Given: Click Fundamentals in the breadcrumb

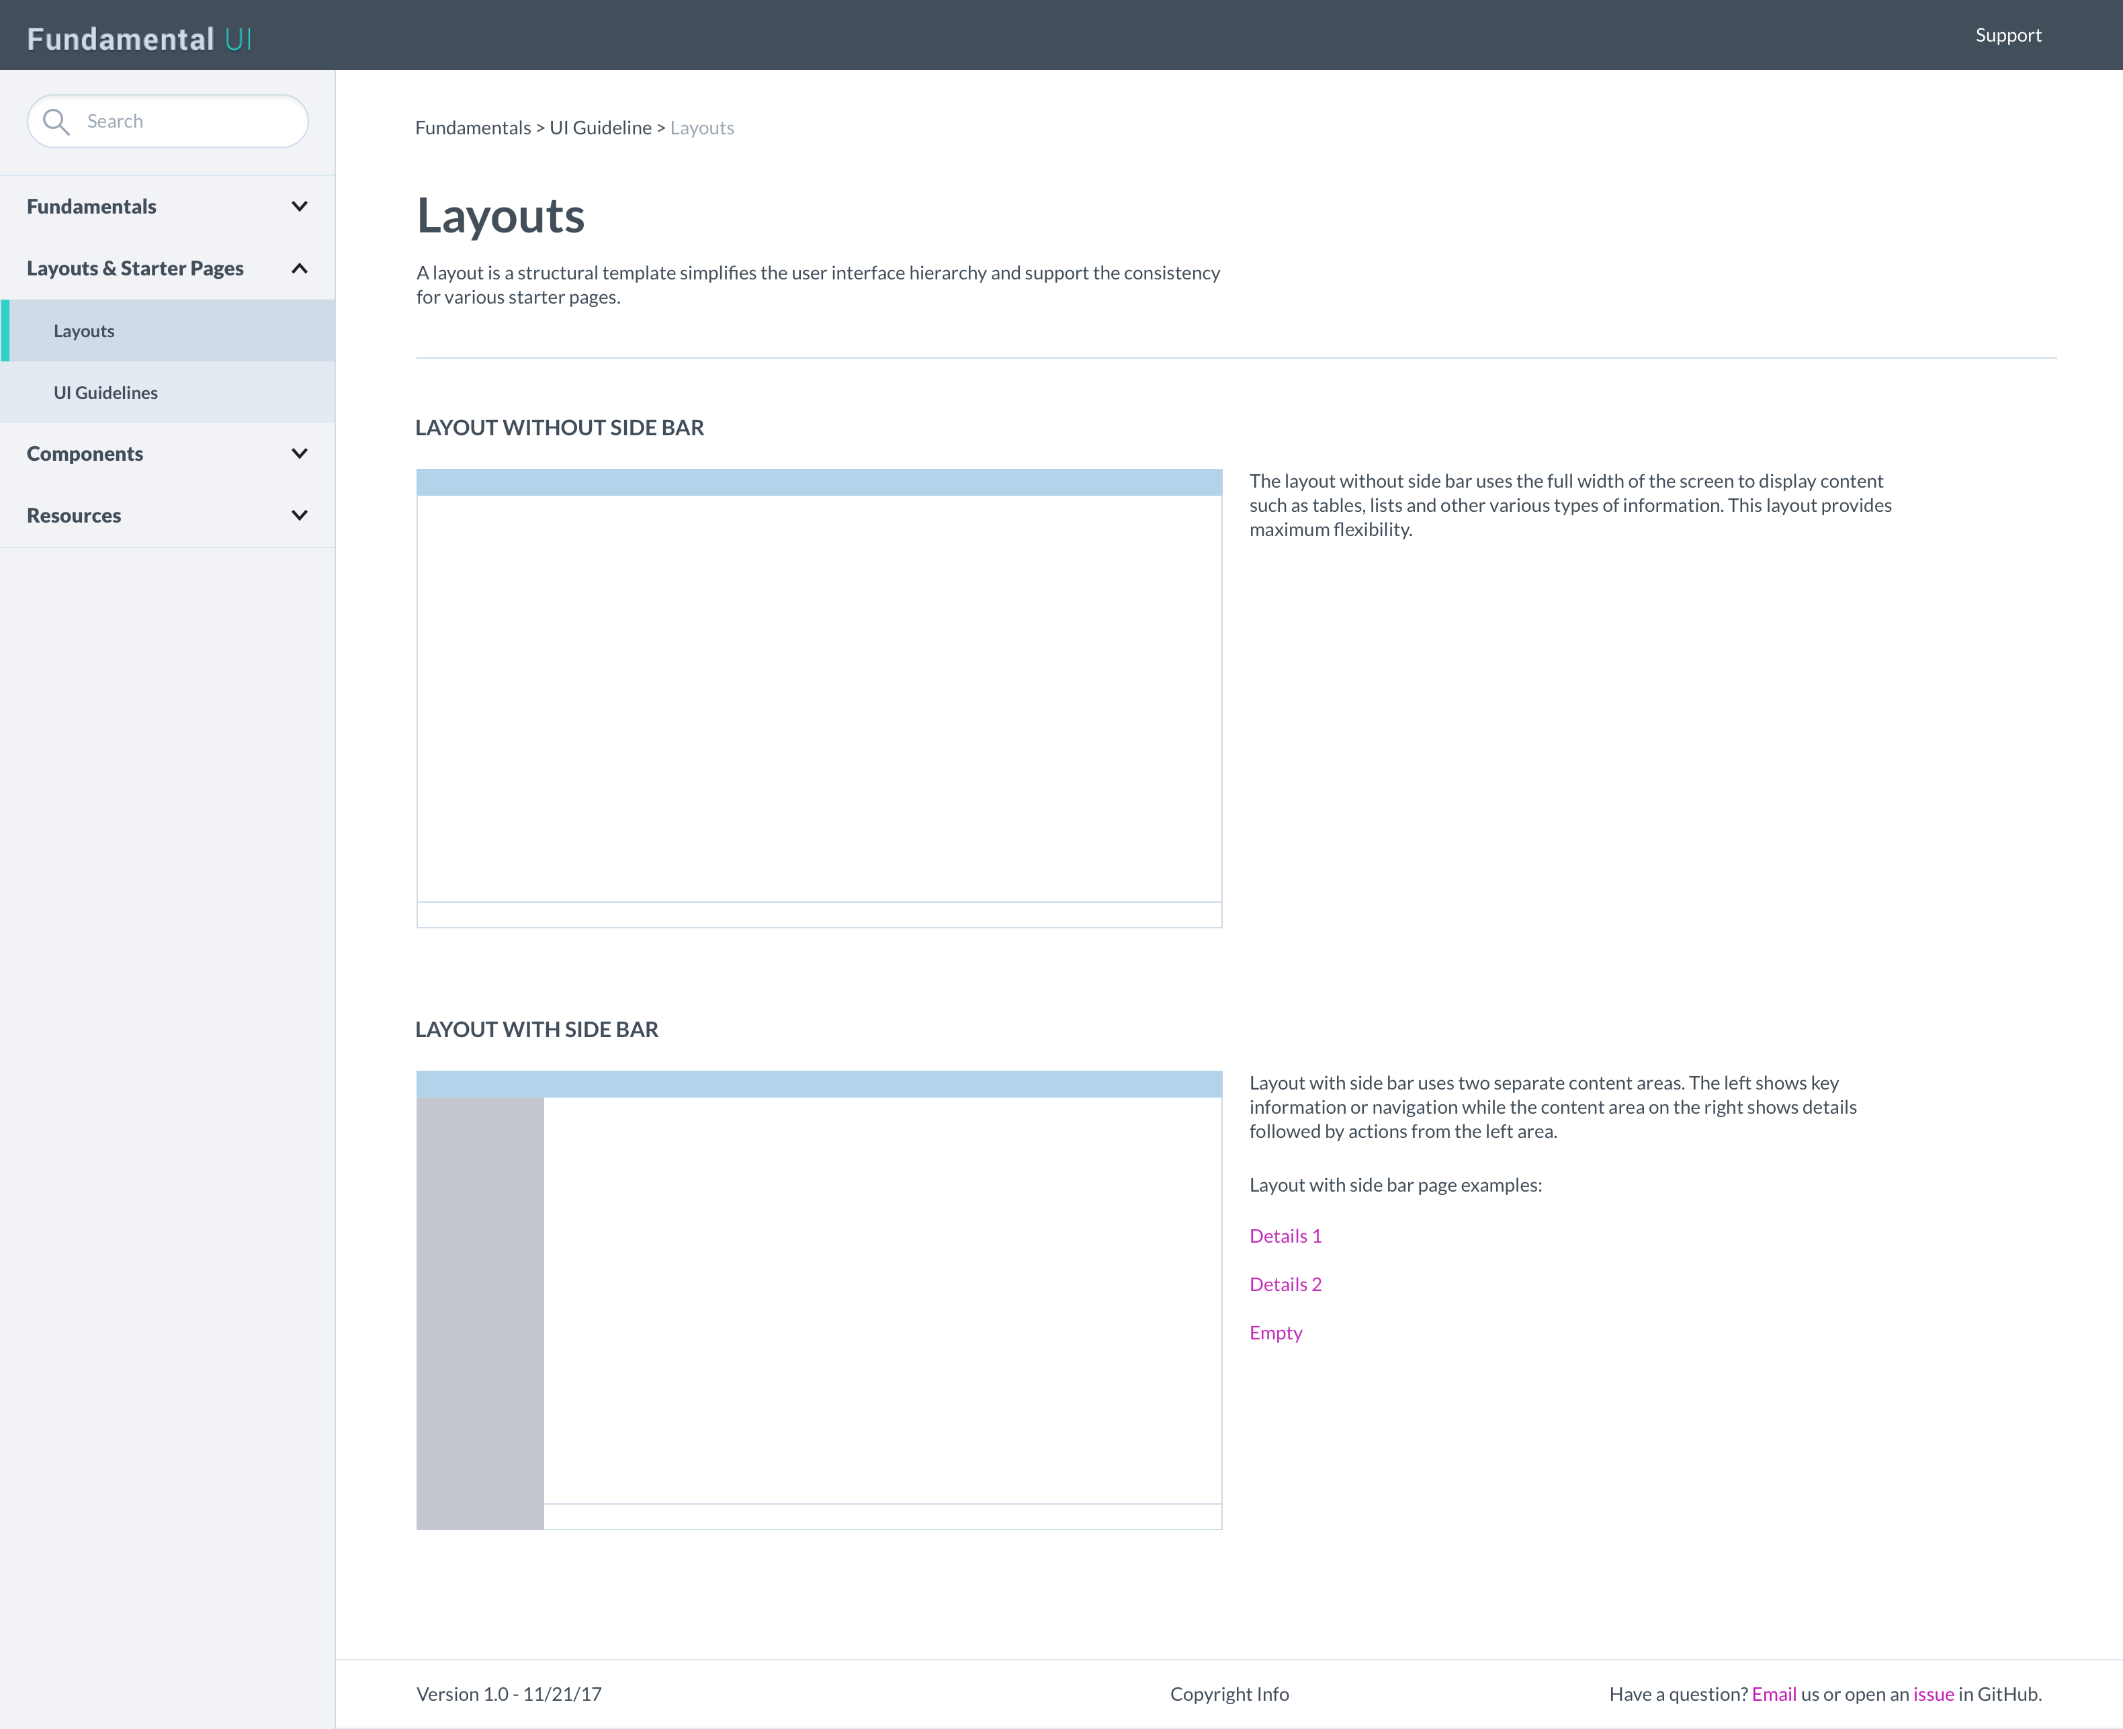Looking at the screenshot, I should [473, 128].
